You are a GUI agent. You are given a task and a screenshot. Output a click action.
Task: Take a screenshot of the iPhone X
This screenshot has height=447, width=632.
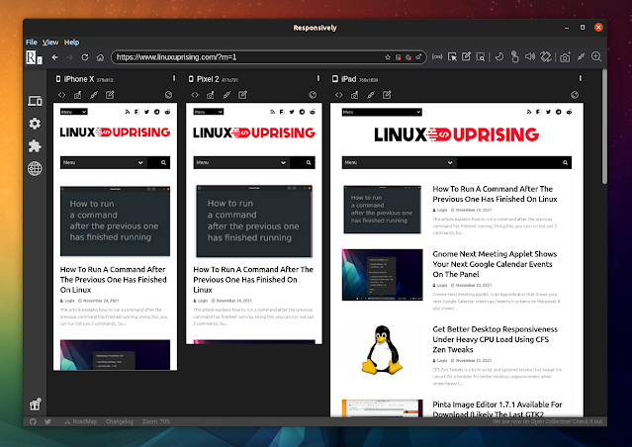click(77, 95)
